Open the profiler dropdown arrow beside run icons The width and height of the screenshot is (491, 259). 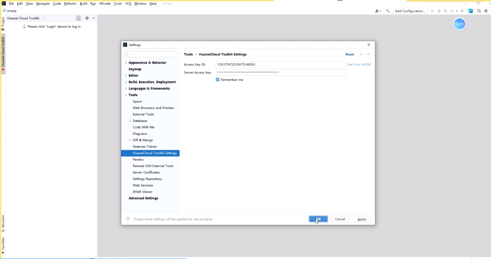(x=457, y=11)
